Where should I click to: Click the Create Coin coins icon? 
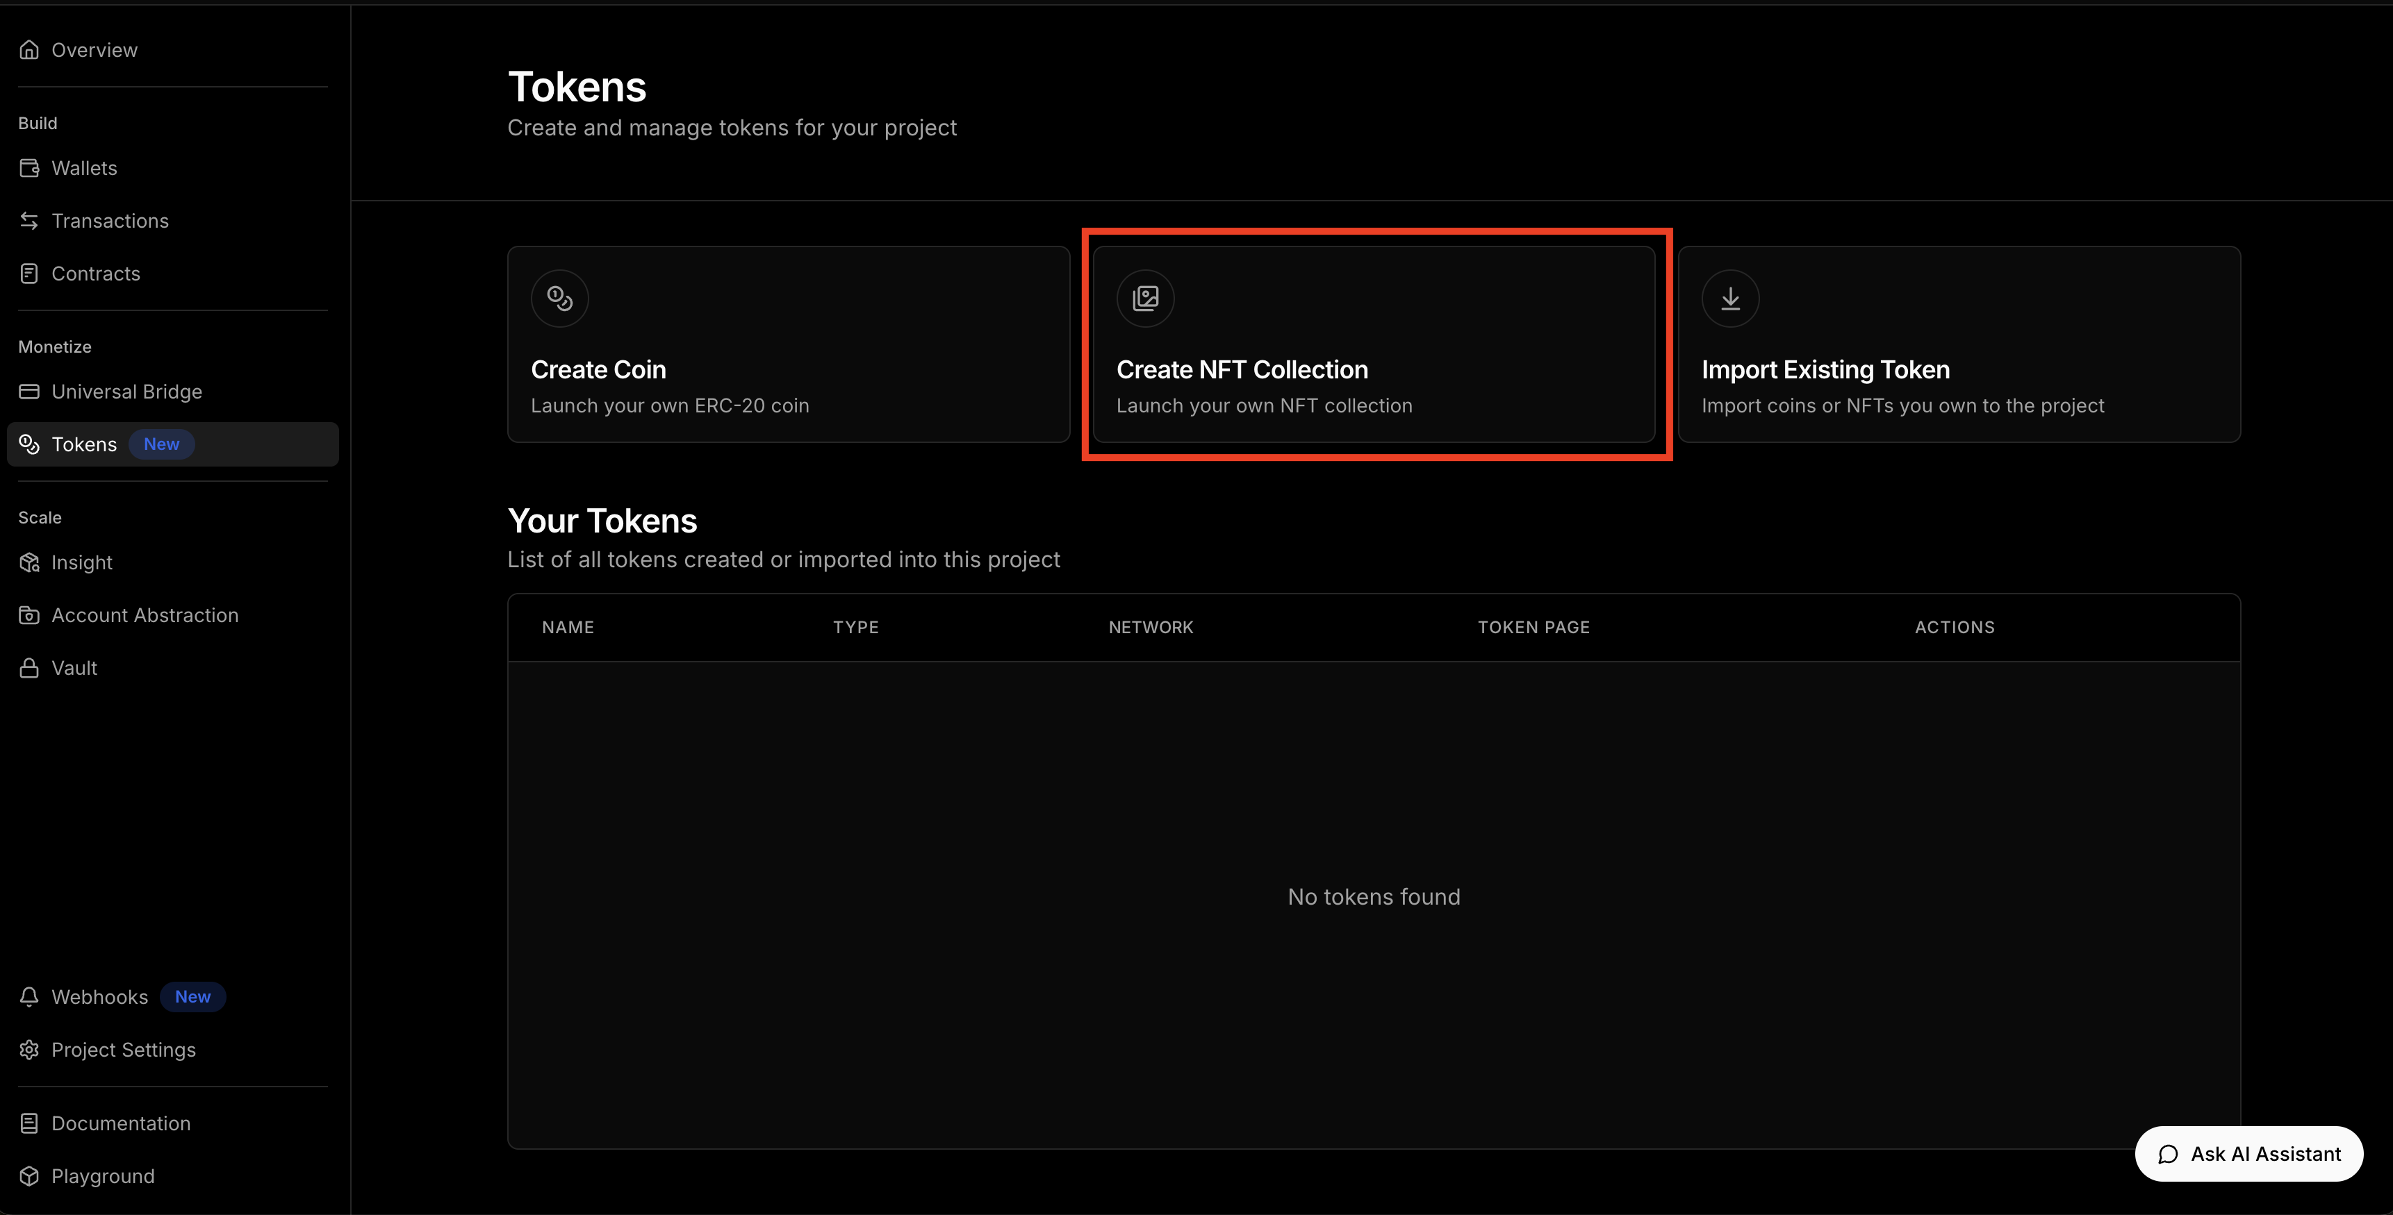tap(559, 298)
